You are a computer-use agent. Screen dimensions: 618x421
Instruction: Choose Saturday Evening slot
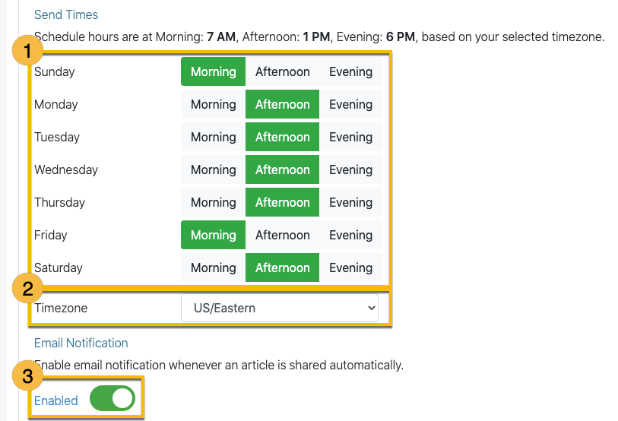click(350, 268)
